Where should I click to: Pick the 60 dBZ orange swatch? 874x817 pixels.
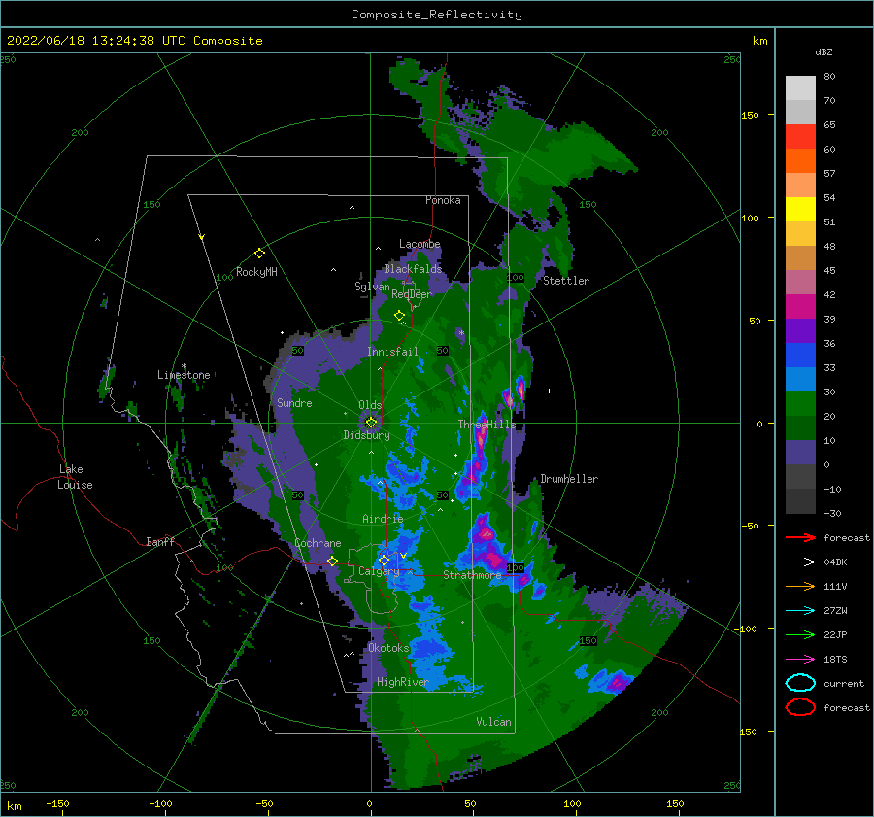tap(800, 160)
